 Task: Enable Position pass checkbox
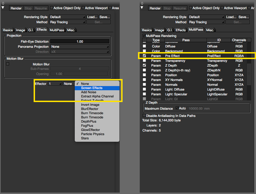tap(144, 75)
